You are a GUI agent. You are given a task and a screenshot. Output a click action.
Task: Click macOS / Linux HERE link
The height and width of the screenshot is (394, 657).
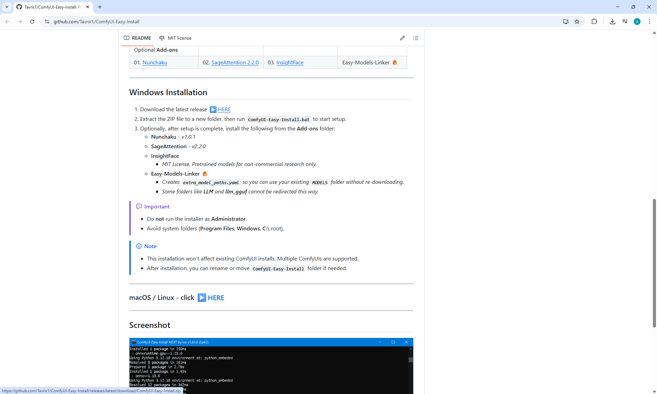216,298
